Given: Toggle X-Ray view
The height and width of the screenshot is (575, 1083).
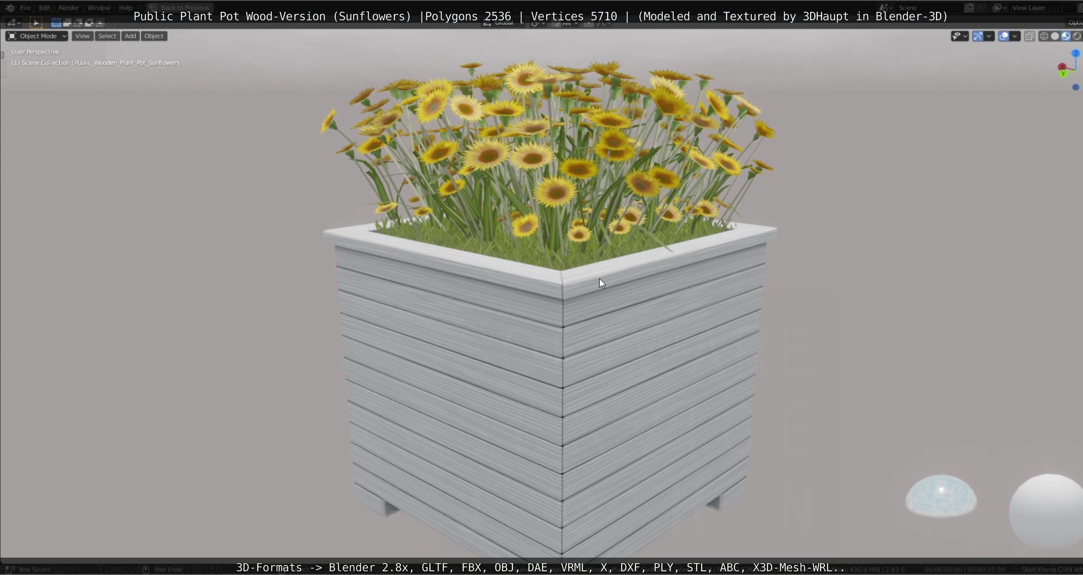Looking at the screenshot, I should tap(1029, 36).
